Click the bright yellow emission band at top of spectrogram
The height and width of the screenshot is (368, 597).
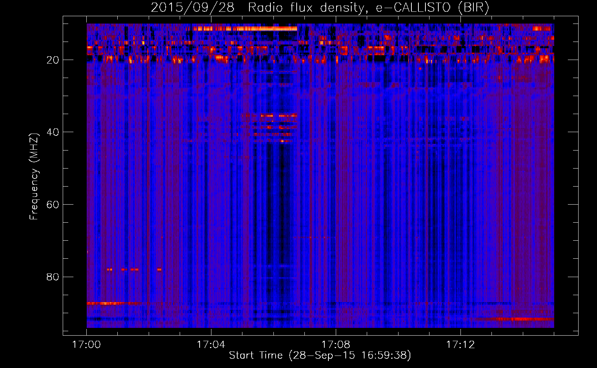point(244,28)
